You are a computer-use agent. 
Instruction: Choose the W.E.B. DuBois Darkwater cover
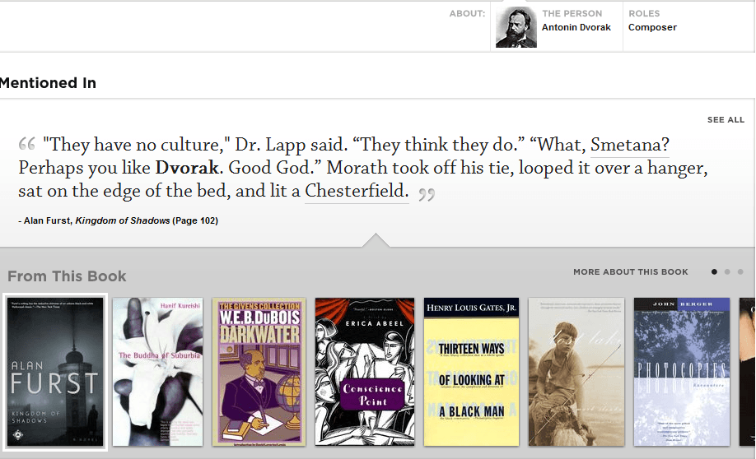tap(259, 372)
